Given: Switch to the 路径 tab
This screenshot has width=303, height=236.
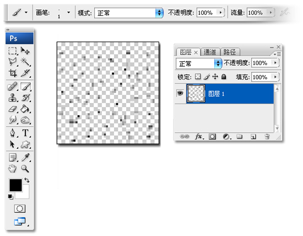Looking at the screenshot, I should click(230, 52).
